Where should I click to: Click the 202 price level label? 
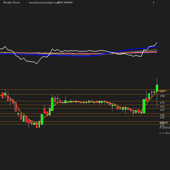(162, 91)
